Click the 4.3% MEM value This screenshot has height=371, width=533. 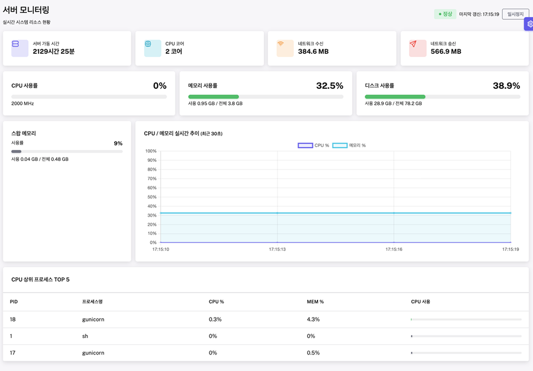pos(313,319)
